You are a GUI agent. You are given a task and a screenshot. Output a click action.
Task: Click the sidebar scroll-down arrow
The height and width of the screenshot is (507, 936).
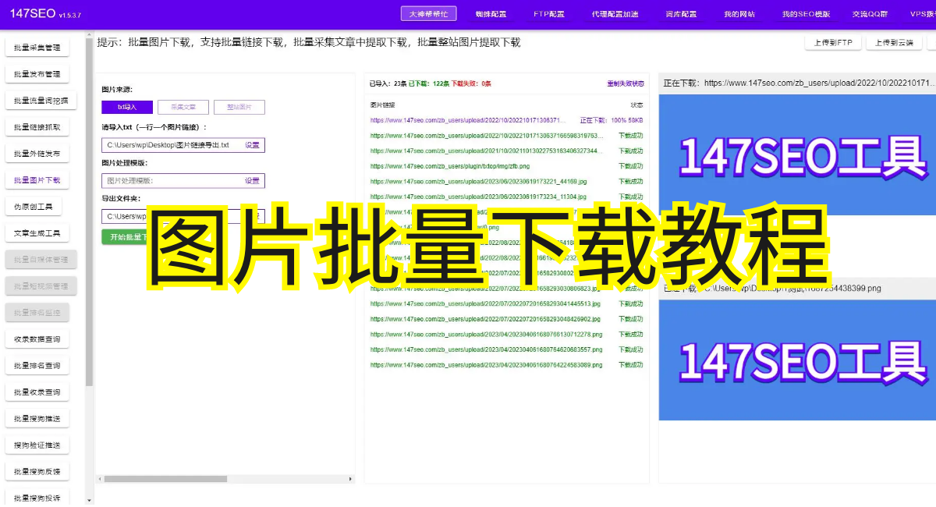(x=89, y=500)
